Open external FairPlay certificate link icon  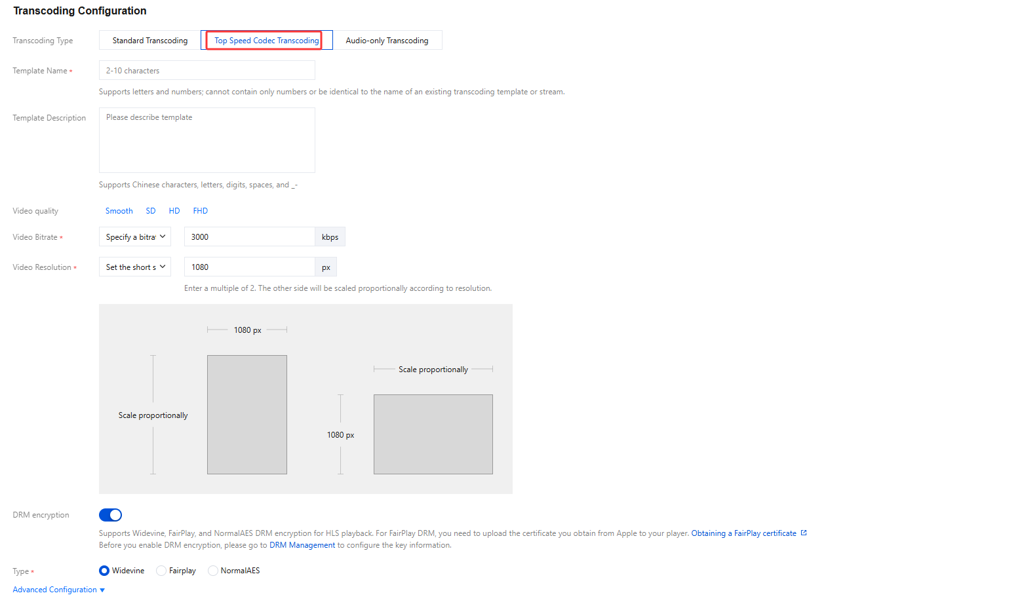pyautogui.click(x=804, y=533)
